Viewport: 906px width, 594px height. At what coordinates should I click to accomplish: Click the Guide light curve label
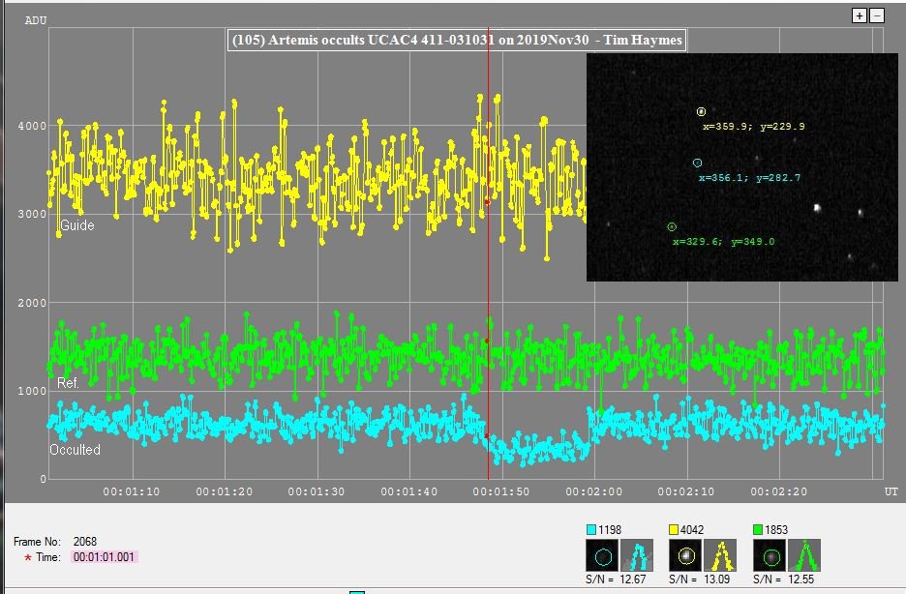click(75, 225)
